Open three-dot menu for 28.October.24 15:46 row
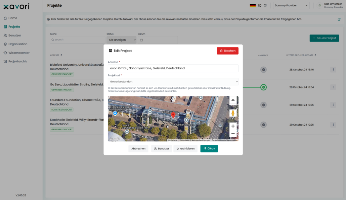Image resolution: width=346 pixels, height=200 pixels. click(x=333, y=70)
